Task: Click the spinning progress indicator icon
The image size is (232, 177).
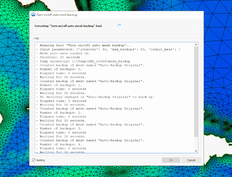Action: [119, 26]
